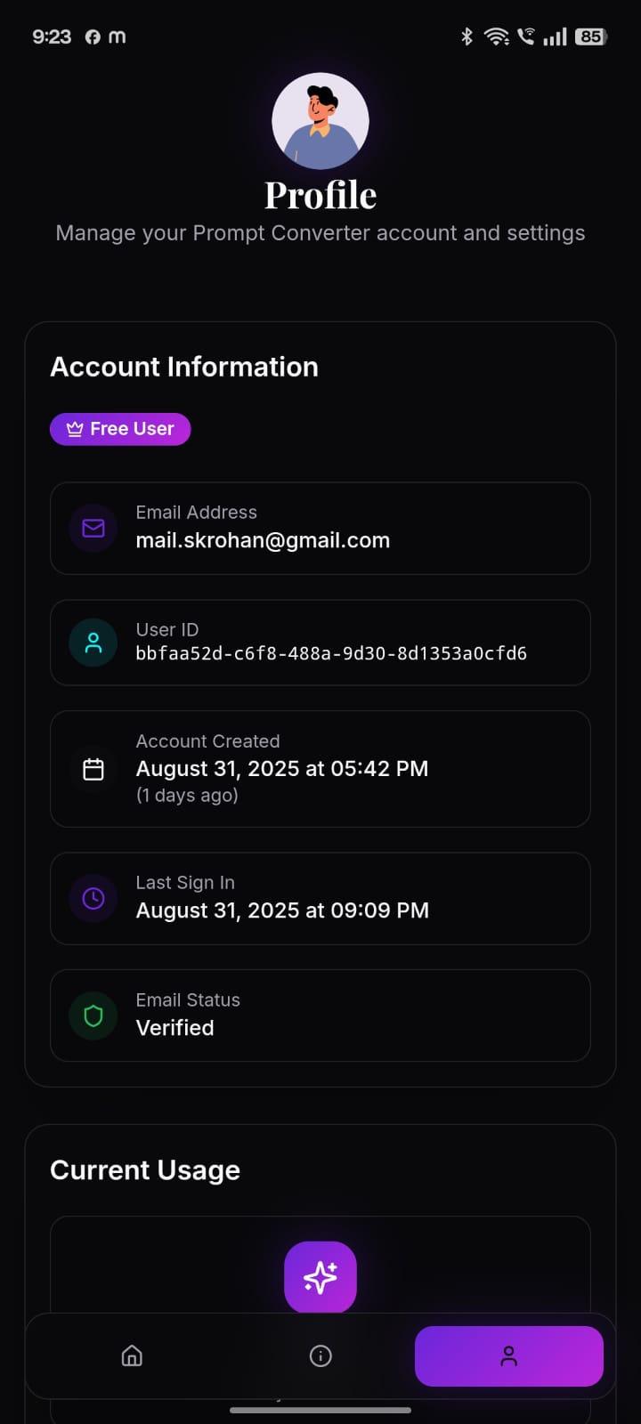Tap the Last Sign In row
Screen dimensions: 641x1424
(320, 899)
